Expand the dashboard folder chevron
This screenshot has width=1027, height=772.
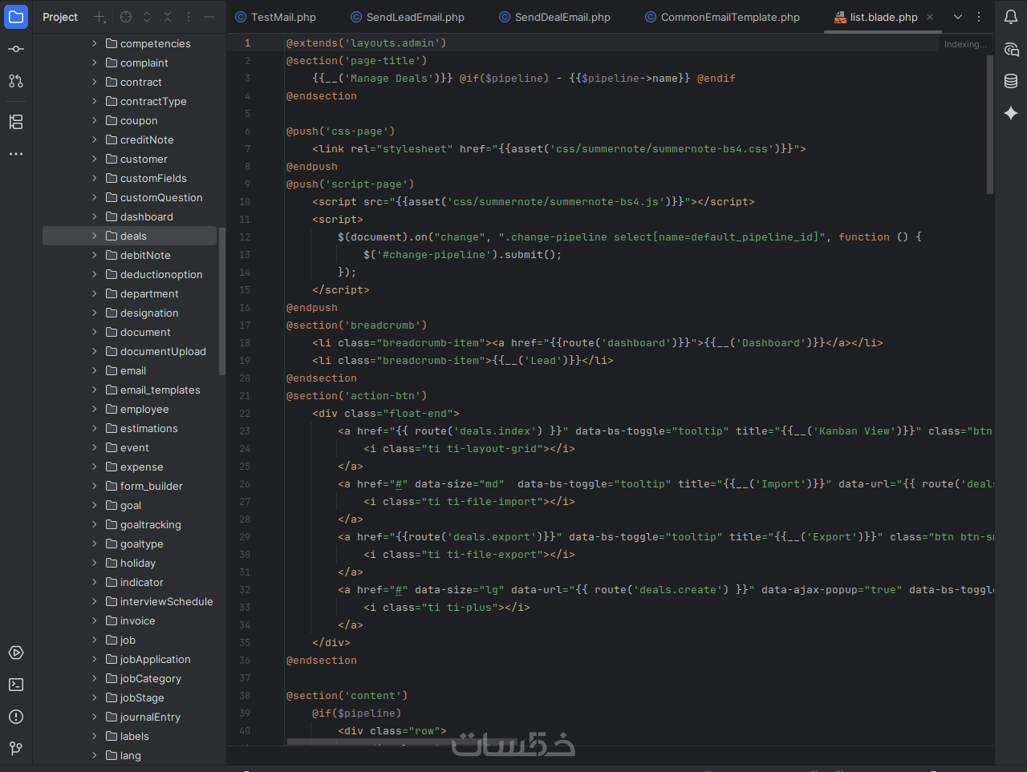point(95,216)
